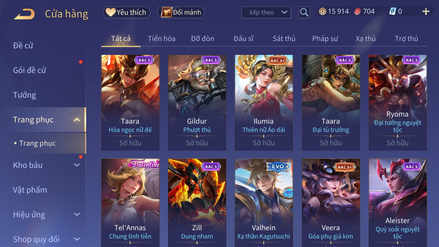Viewport: 439px width, 247px height.
Task: Tap the plus icon to add currency
Action: [x=426, y=12]
